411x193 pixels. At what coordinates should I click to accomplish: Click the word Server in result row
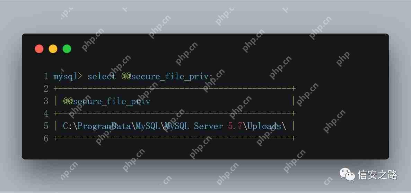(208, 126)
